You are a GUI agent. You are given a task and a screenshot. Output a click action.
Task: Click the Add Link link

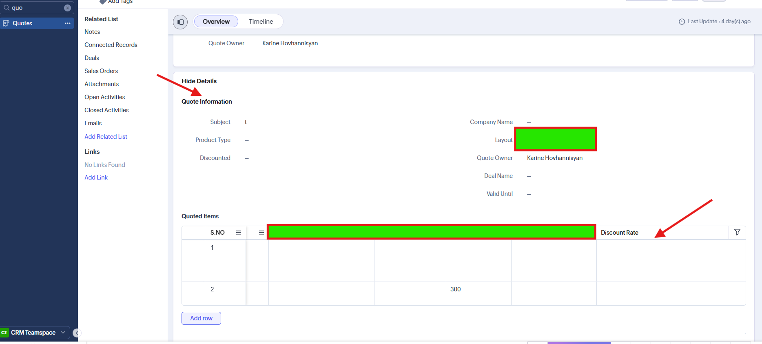pyautogui.click(x=96, y=178)
